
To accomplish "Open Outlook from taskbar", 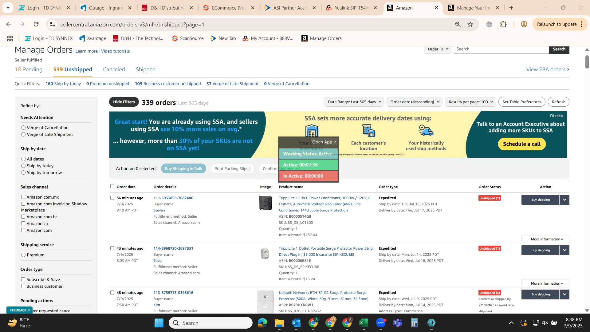I will 296,323.
